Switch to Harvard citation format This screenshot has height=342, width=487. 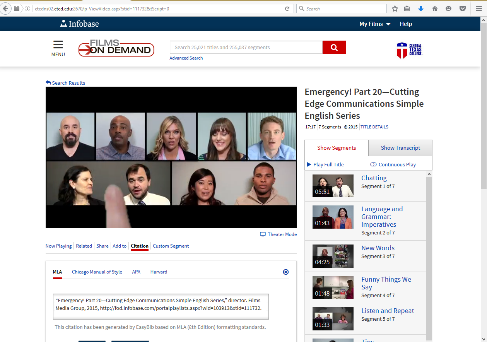pyautogui.click(x=159, y=272)
